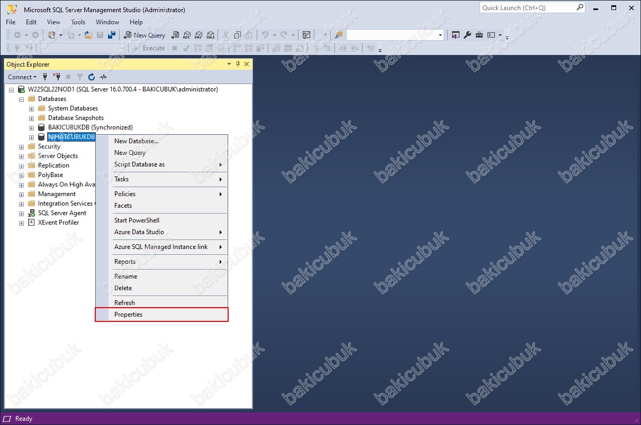
Task: Click the wrench Properties Window icon
Action: tap(467, 35)
